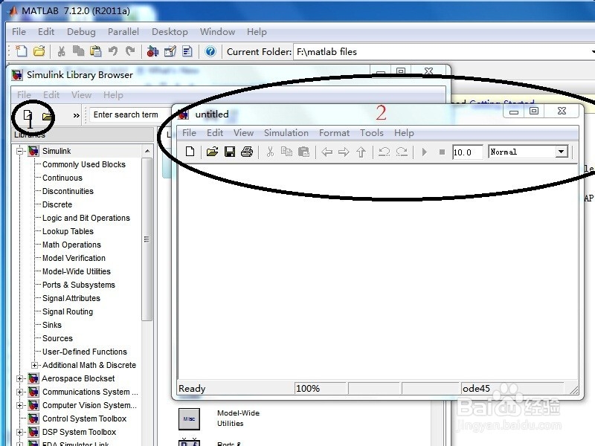Click Cut scissors icon in MATLAB toolbar
Screen dimensions: 595x446
click(61, 51)
